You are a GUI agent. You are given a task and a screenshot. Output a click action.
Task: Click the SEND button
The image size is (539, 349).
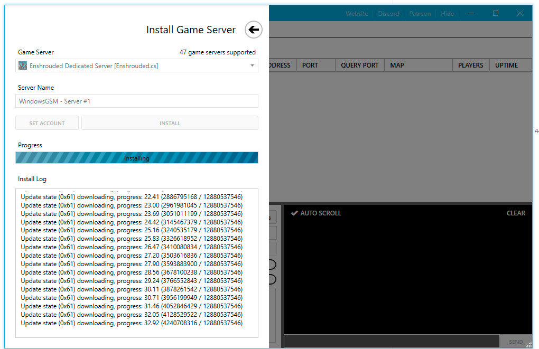[x=515, y=342]
